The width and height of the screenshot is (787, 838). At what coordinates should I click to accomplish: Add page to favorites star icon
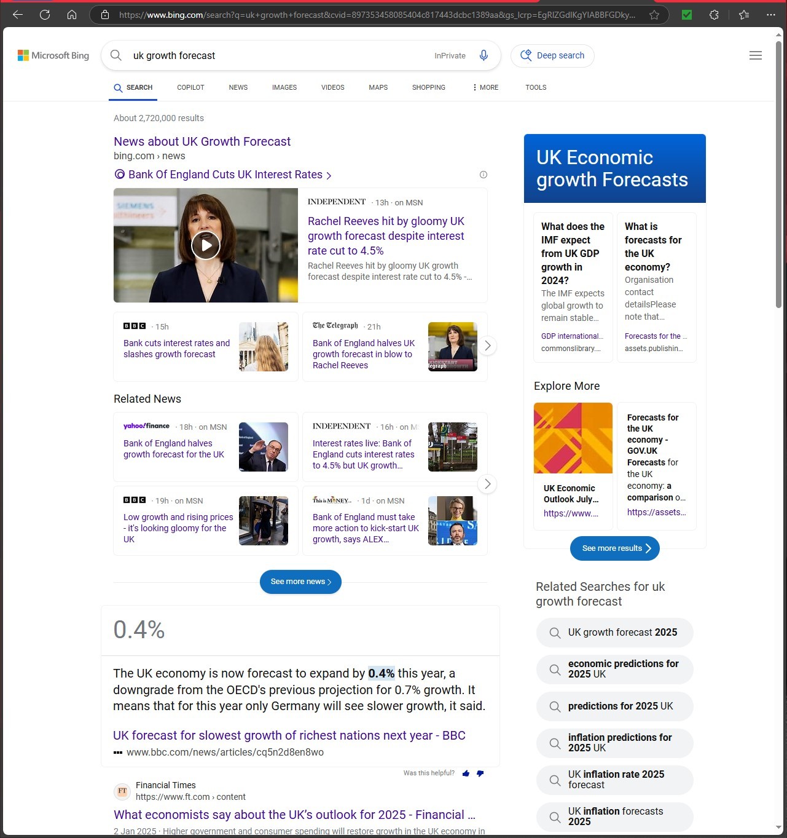(654, 15)
